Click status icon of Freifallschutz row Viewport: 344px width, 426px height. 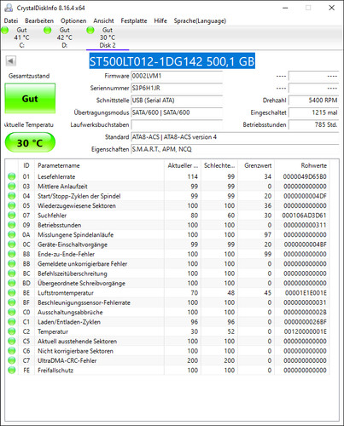pos(12,370)
